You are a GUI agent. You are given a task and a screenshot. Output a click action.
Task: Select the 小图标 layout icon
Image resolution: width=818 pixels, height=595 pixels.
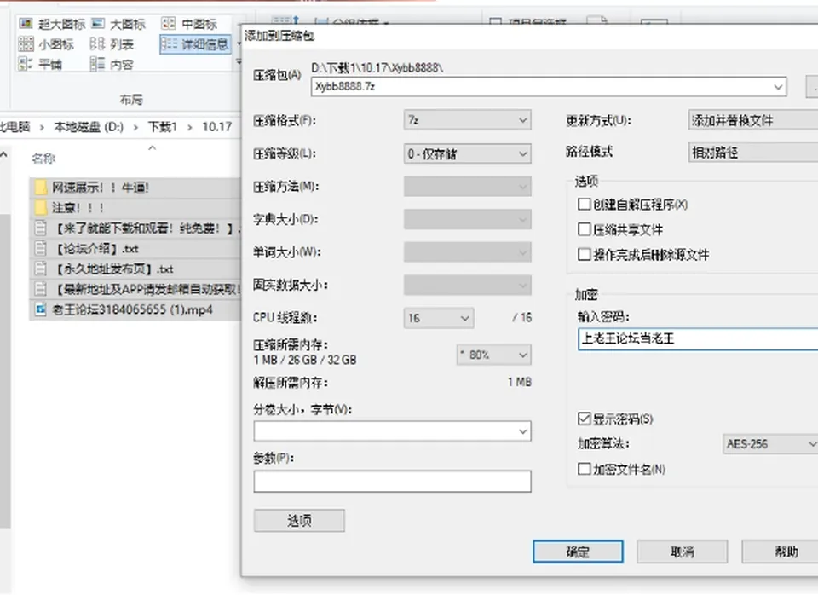tap(26, 43)
